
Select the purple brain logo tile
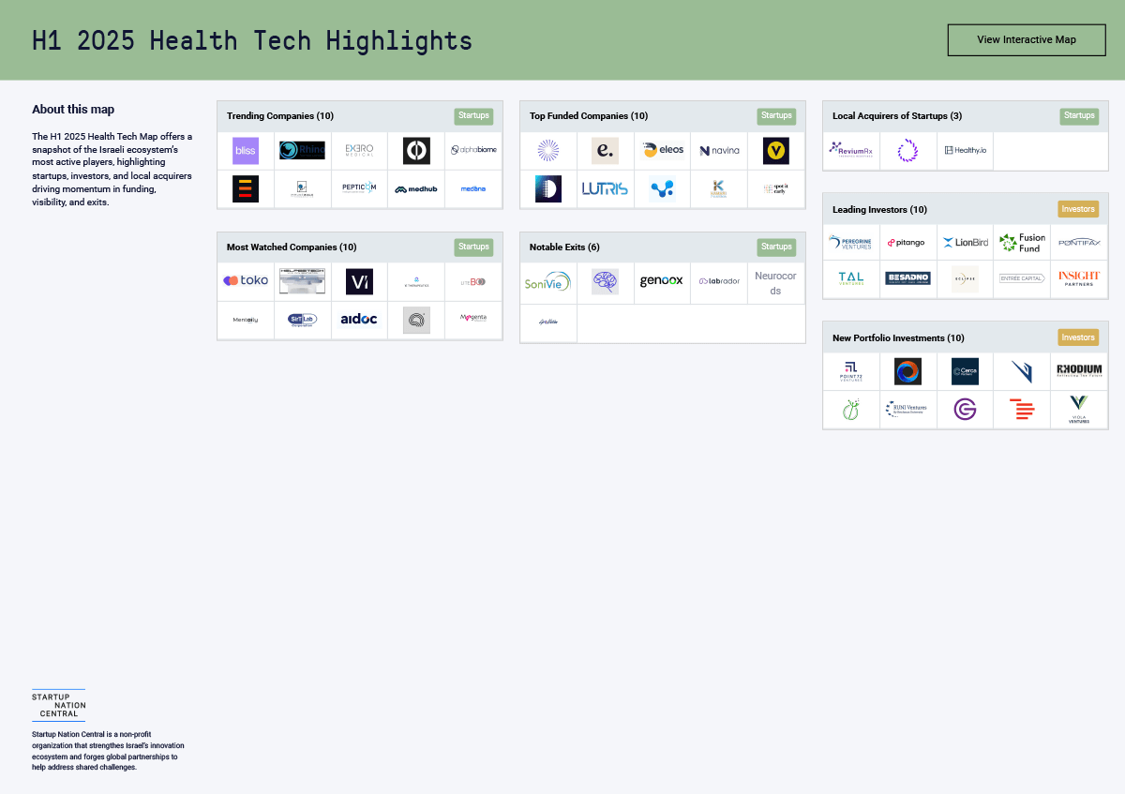click(x=605, y=281)
